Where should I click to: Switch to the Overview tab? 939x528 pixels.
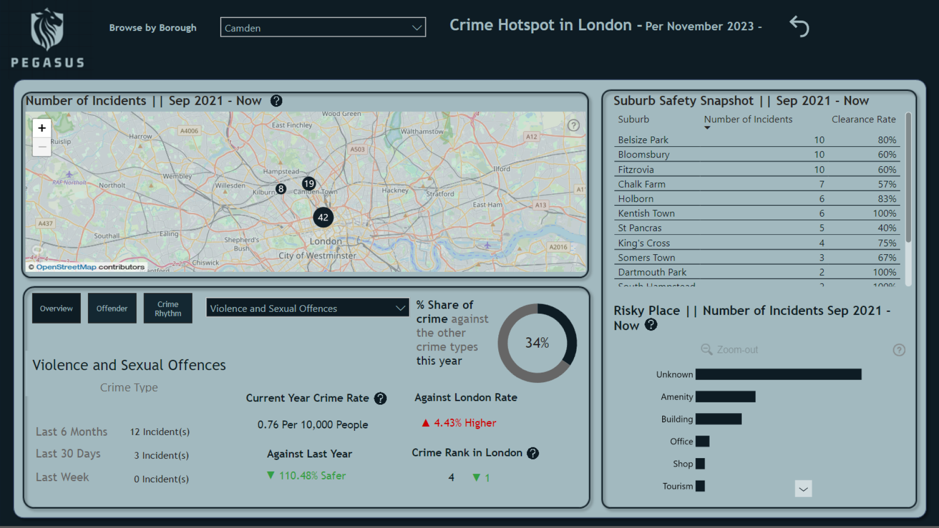(56, 308)
